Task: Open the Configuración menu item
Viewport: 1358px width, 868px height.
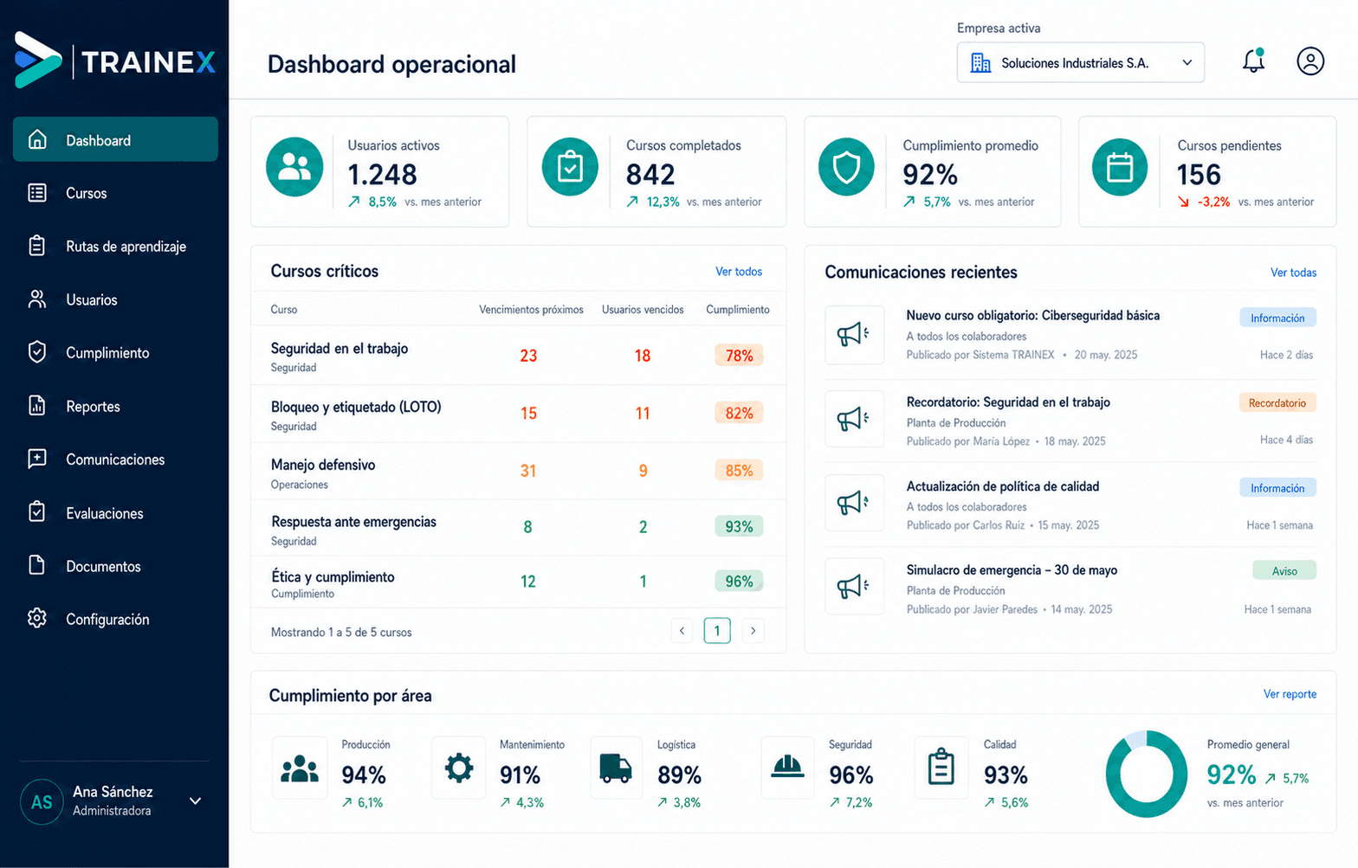Action: 115,619
